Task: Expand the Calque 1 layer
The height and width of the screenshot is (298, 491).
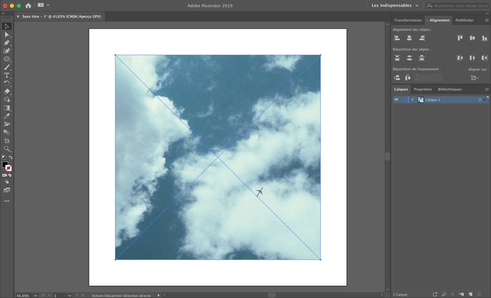Action: [x=412, y=100]
